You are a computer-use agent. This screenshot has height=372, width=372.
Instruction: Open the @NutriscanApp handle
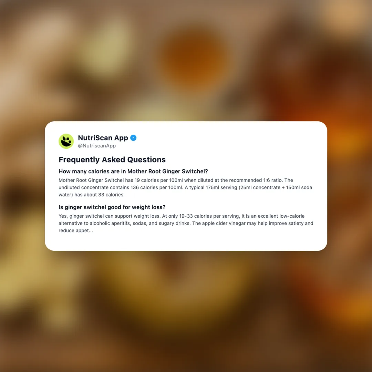[97, 146]
